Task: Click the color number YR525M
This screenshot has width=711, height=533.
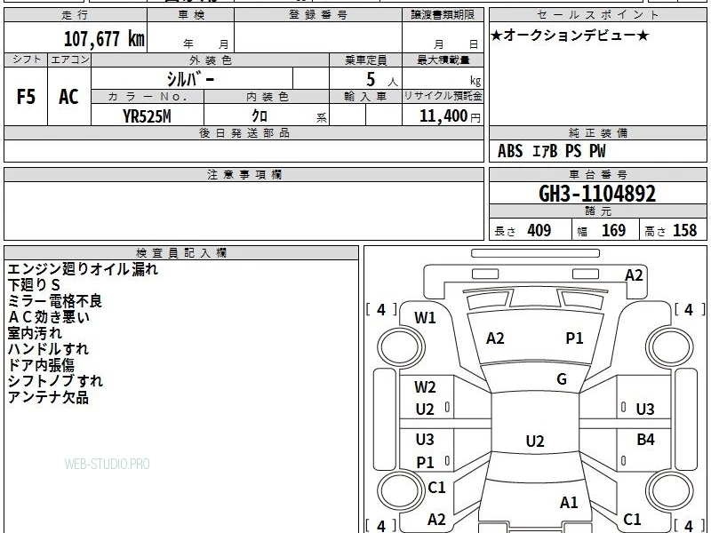Action: click(x=147, y=116)
